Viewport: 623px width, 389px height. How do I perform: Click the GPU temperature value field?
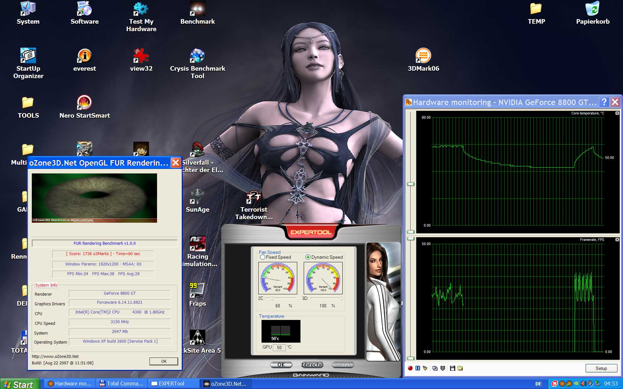pos(279,348)
